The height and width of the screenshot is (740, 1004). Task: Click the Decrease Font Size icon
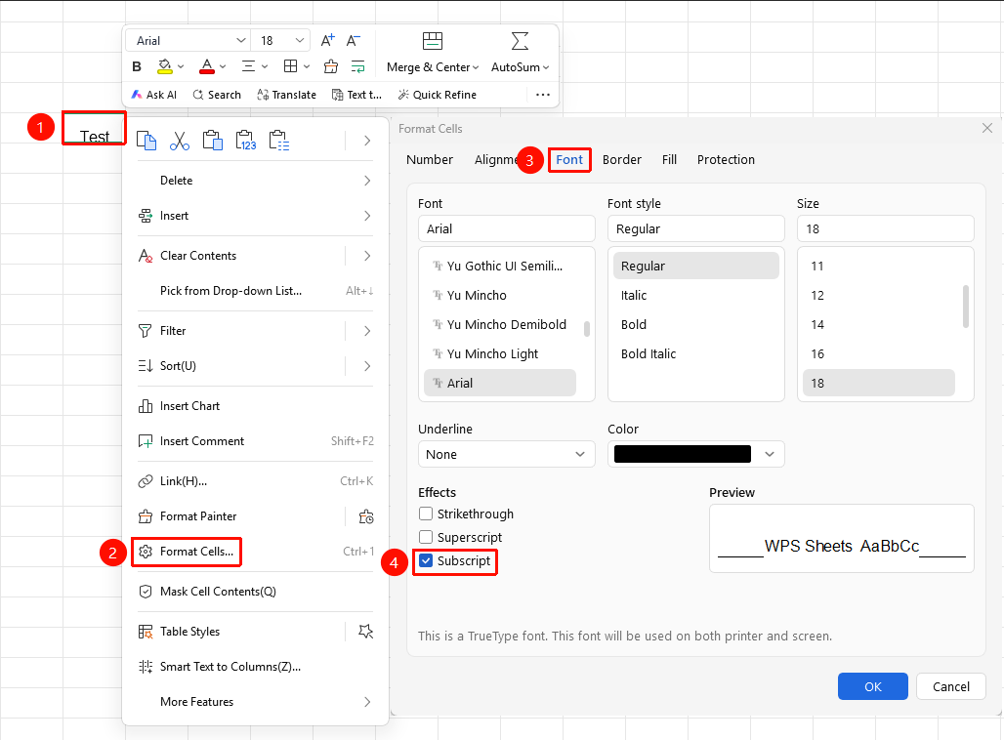click(353, 40)
